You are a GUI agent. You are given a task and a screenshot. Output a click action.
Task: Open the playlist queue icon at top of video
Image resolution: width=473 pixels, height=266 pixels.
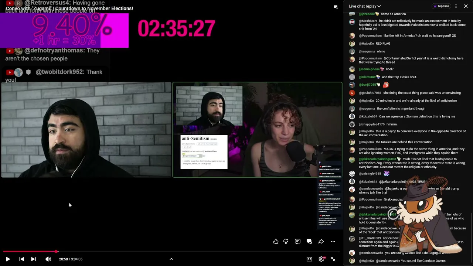(336, 7)
